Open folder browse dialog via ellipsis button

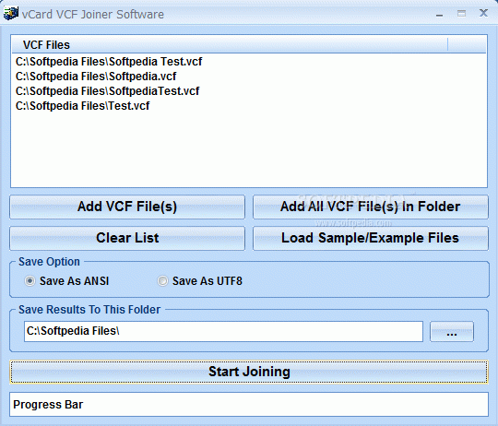tap(452, 332)
